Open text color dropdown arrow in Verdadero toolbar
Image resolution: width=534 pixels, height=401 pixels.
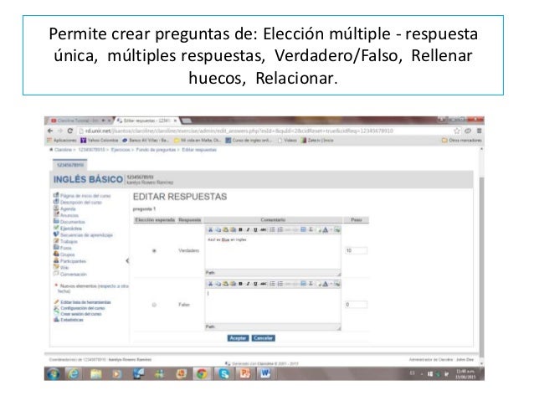tap(331, 230)
